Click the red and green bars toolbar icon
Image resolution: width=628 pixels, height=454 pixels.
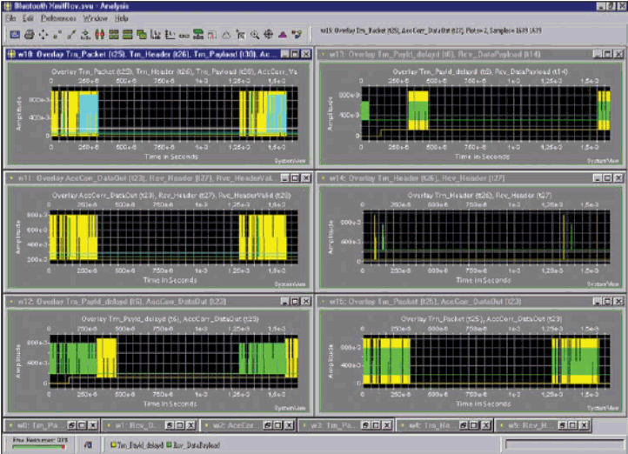[98, 35]
